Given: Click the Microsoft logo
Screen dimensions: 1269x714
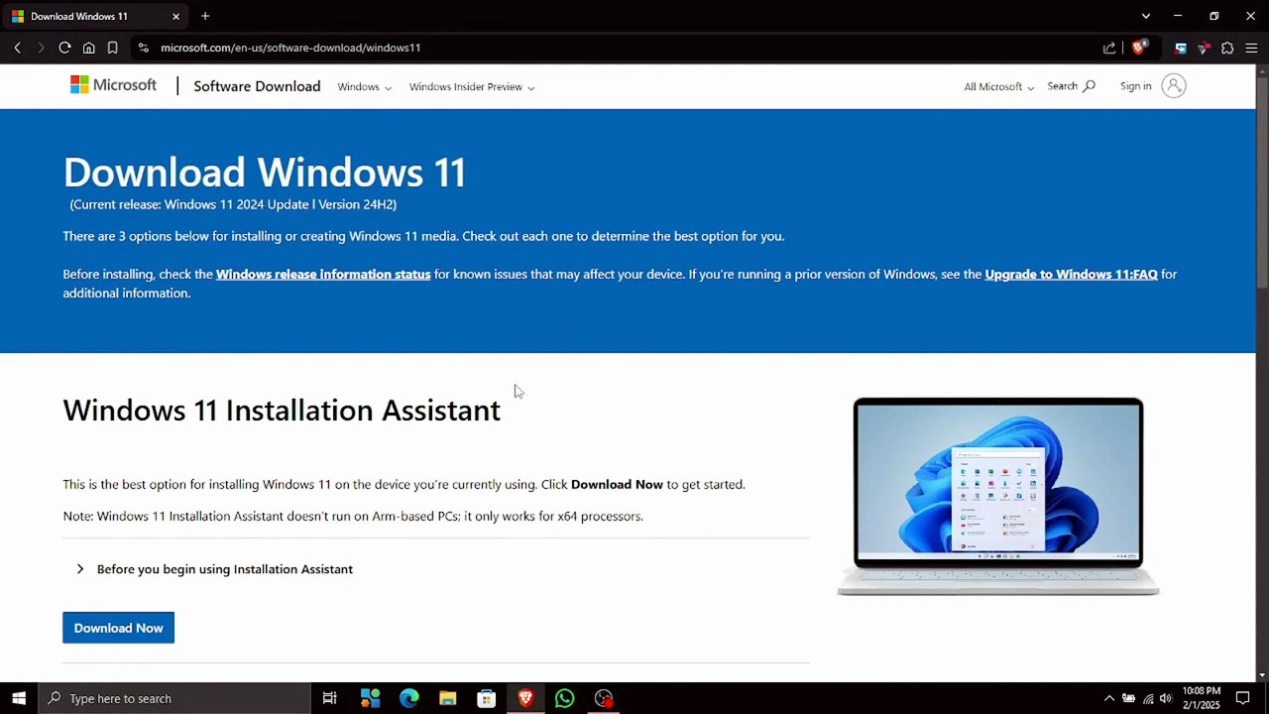Looking at the screenshot, I should [113, 85].
